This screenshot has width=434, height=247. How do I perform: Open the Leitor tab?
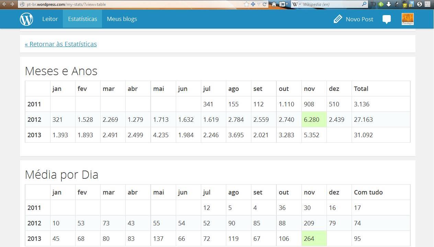click(50, 19)
